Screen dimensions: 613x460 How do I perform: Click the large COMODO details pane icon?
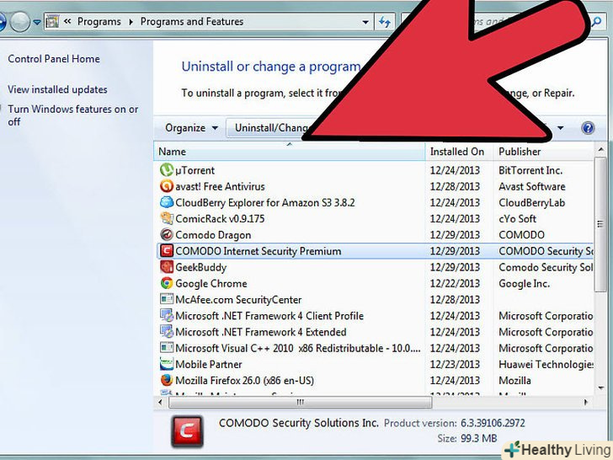coord(187,431)
